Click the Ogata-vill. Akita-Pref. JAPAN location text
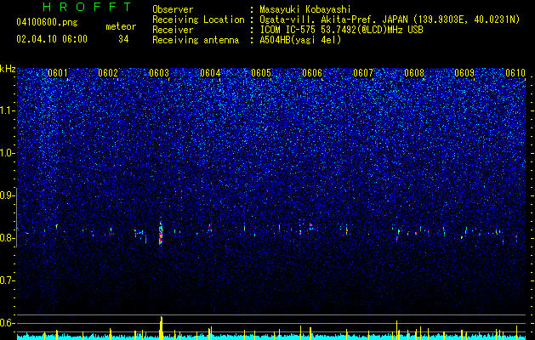 pyautogui.click(x=334, y=20)
